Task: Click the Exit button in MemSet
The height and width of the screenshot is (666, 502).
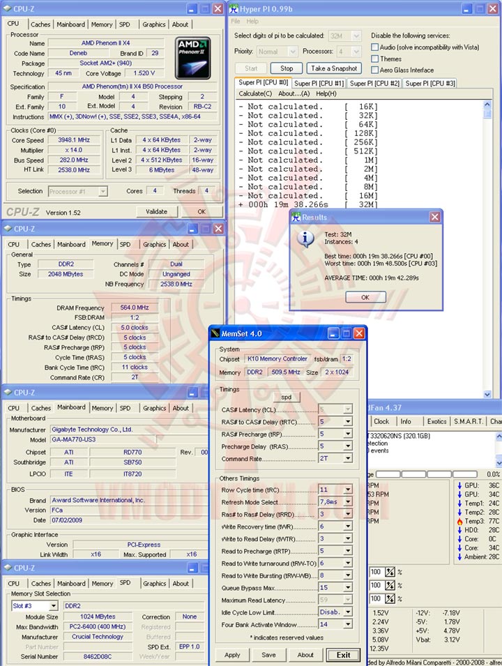Action: point(343,655)
